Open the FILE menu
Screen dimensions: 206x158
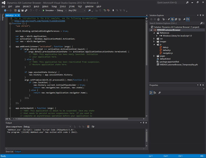pos(3,7)
